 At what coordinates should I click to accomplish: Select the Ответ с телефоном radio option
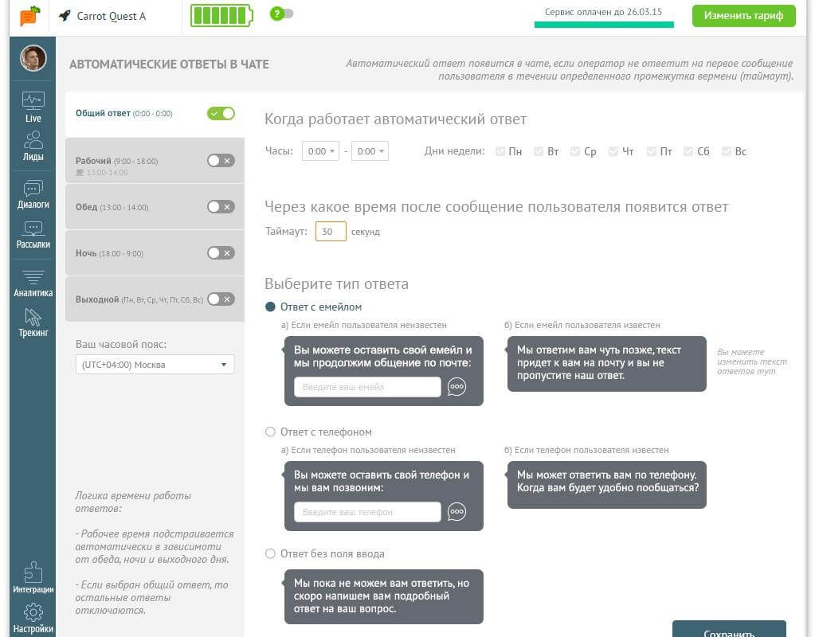(x=270, y=432)
